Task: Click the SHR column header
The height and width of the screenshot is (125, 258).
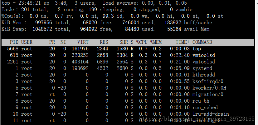Action: click(124, 42)
